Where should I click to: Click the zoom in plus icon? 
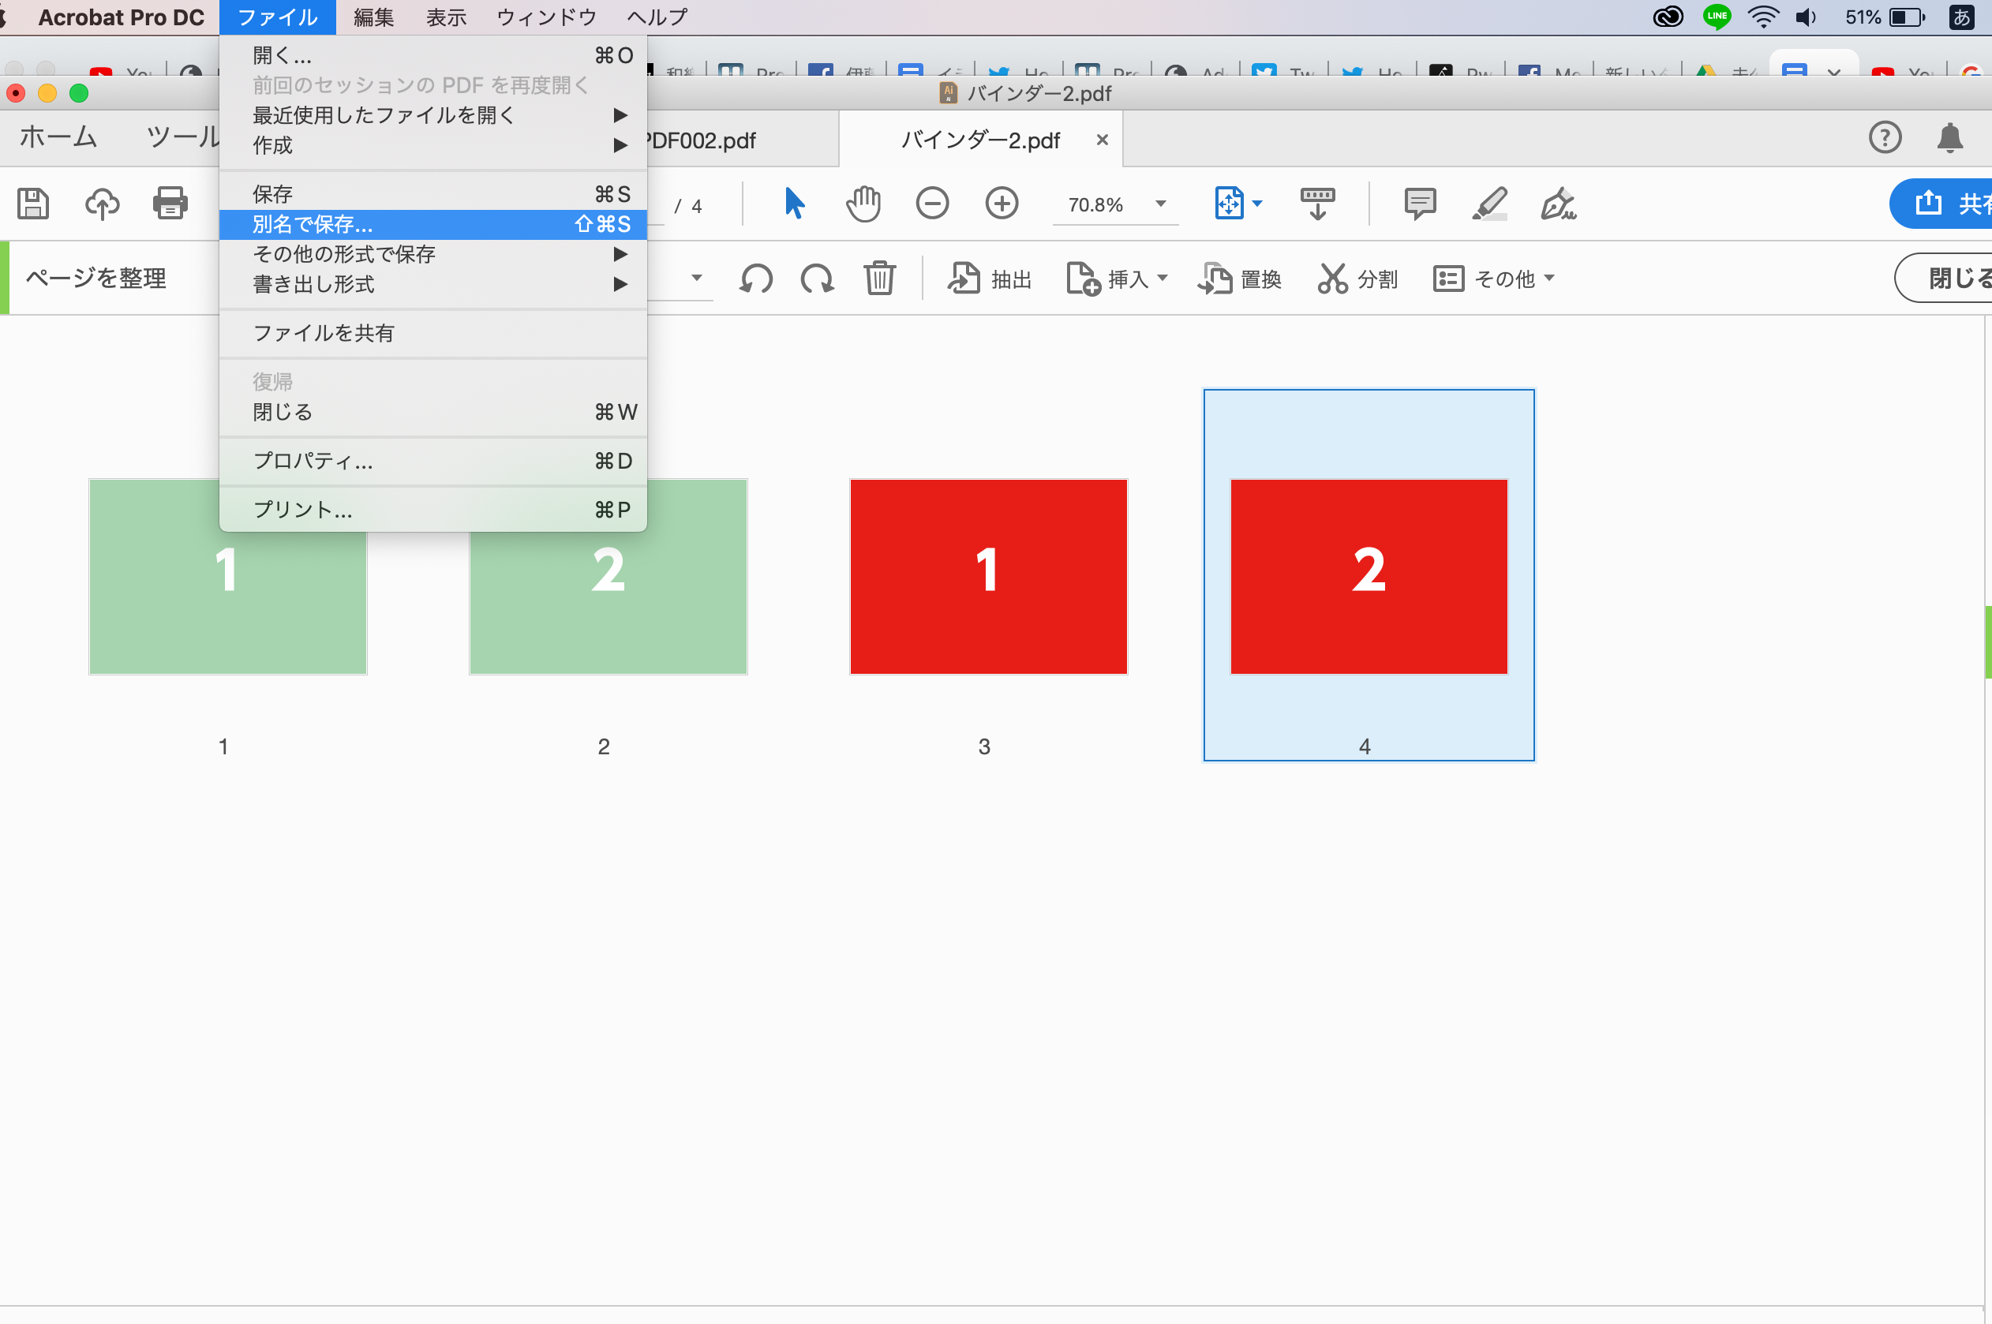tap(1002, 204)
